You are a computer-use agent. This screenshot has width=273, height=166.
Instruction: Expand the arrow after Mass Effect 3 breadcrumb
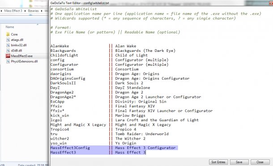(x=25, y=11)
